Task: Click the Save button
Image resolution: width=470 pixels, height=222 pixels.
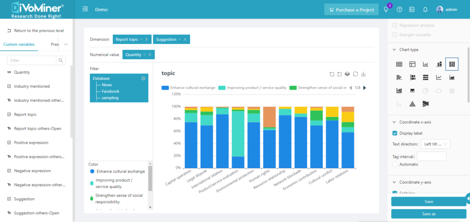Action: tap(429, 202)
